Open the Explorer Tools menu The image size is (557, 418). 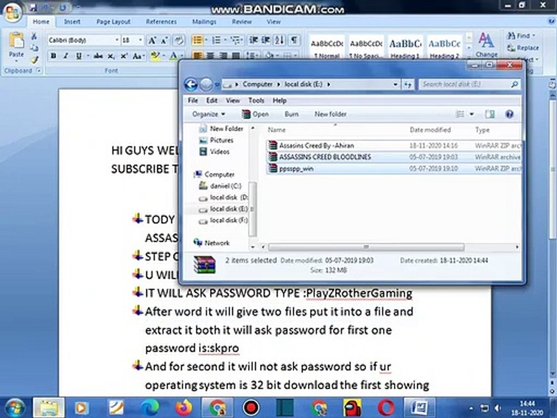coord(256,100)
